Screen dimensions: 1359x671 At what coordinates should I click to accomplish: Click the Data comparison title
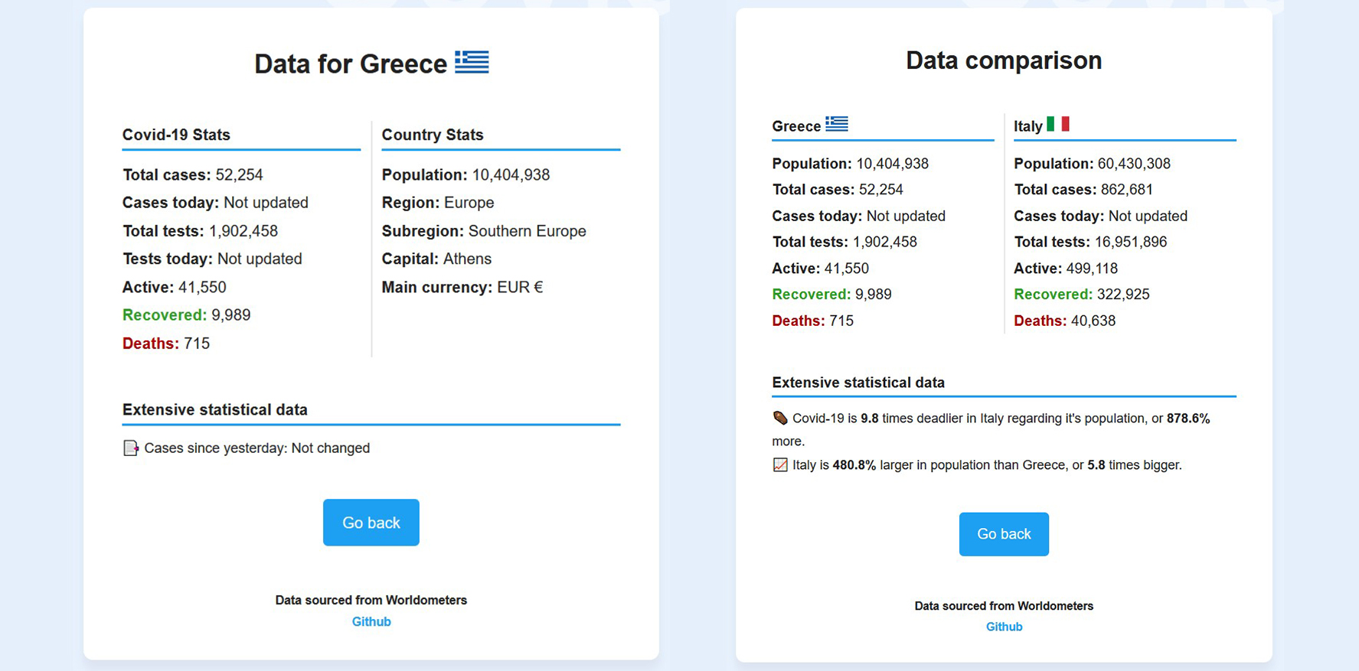pyautogui.click(x=1004, y=60)
